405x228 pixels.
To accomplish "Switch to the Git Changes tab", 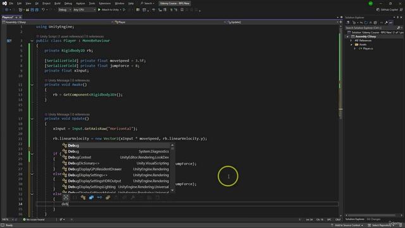I will 373,219.
